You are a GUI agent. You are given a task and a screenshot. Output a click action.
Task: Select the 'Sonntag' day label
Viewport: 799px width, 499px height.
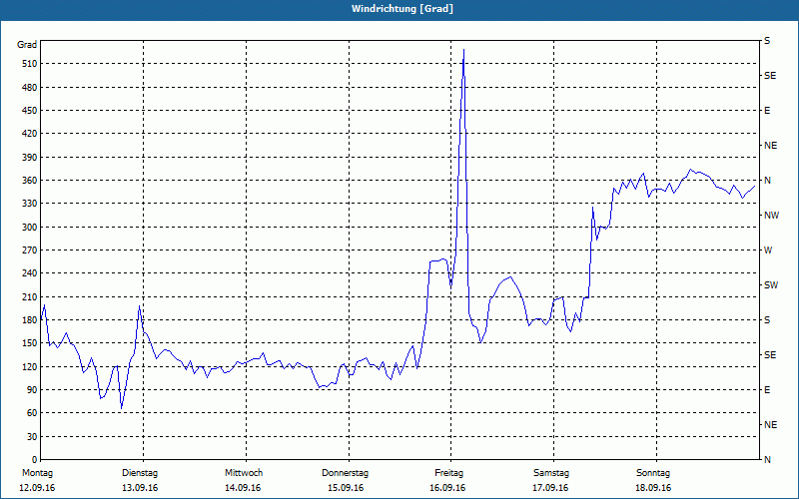click(653, 473)
